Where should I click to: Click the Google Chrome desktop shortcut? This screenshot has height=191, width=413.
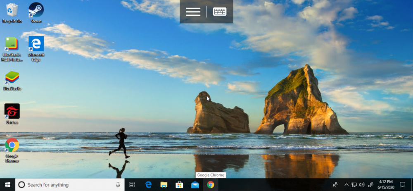point(12,146)
